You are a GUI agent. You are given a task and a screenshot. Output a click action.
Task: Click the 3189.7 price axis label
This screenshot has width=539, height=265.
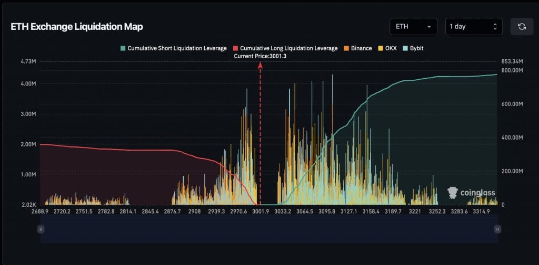(393, 211)
